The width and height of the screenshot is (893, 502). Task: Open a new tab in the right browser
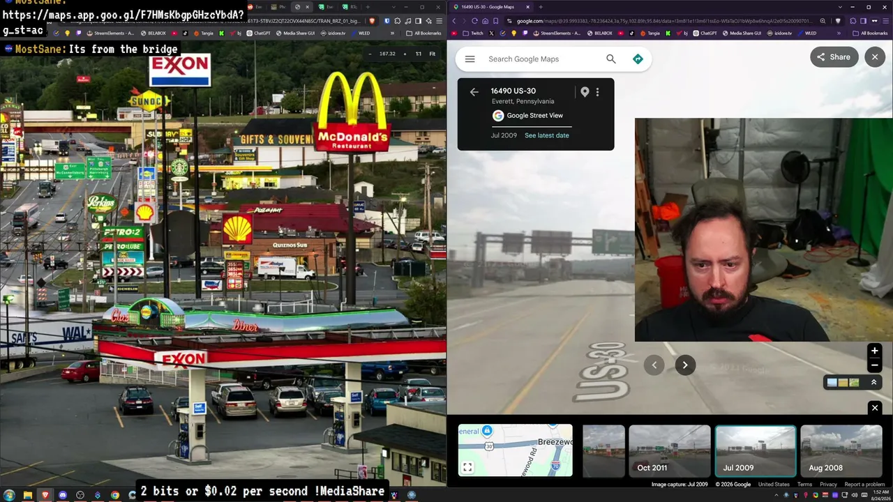point(541,7)
